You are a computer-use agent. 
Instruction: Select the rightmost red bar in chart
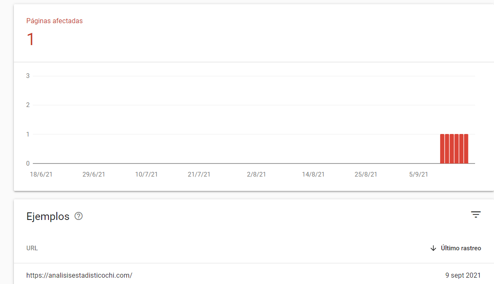coord(466,149)
